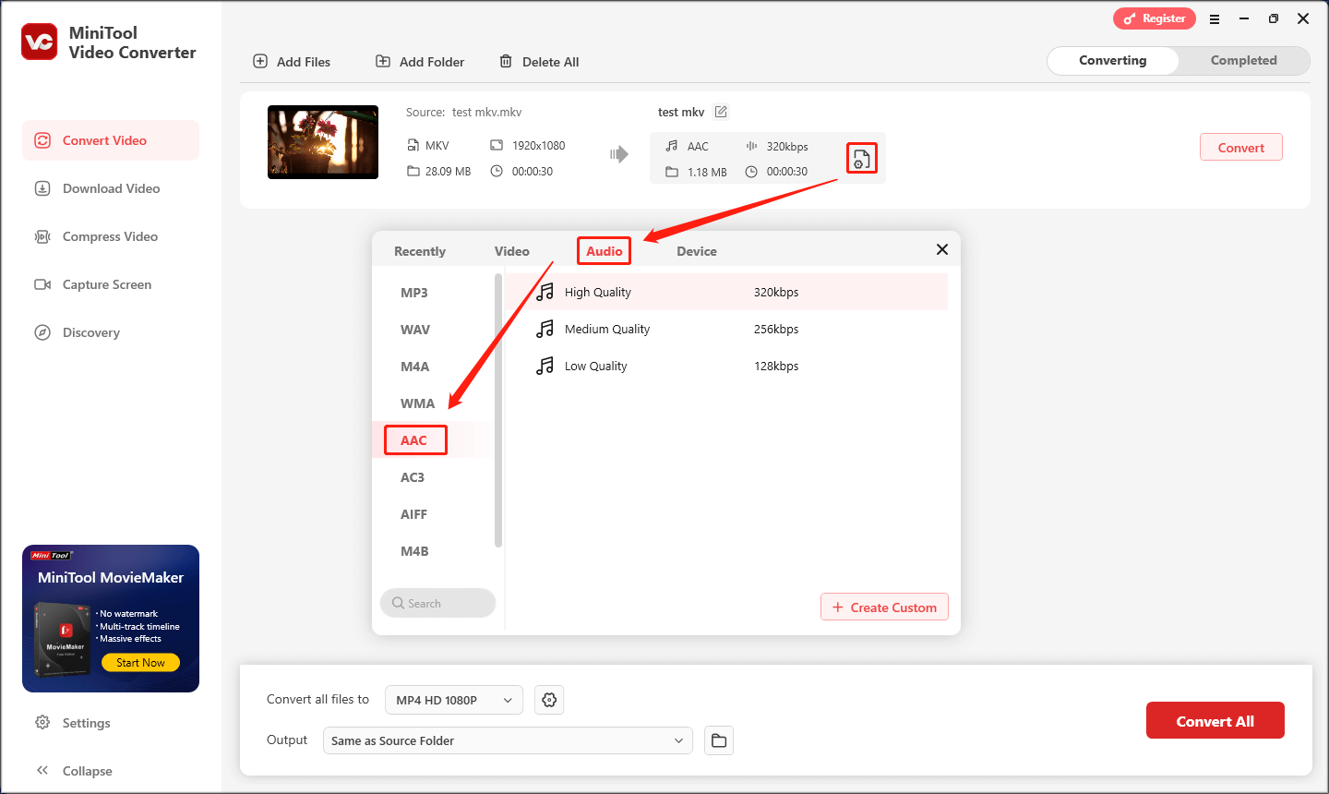1329x794 pixels.
Task: Open Capture Screen in the sidebar
Action: pos(111,284)
